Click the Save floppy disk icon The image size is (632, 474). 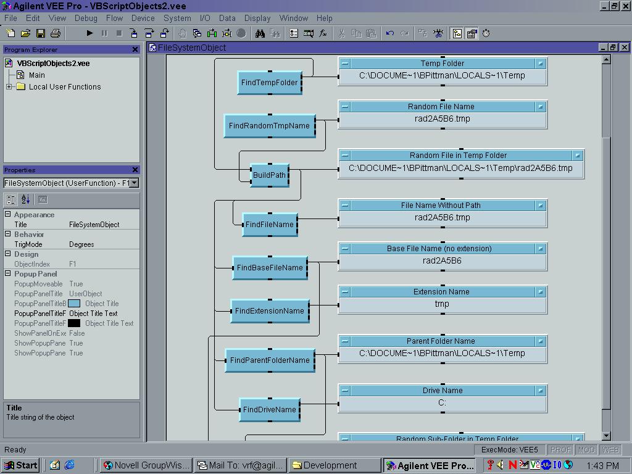coord(41,33)
